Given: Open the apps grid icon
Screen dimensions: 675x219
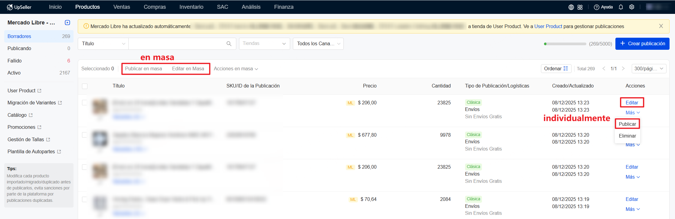Looking at the screenshot, I should coord(580,7).
